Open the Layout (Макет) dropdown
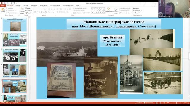Image resolution: width=190 pixels, height=106 pixels. click(28, 8)
